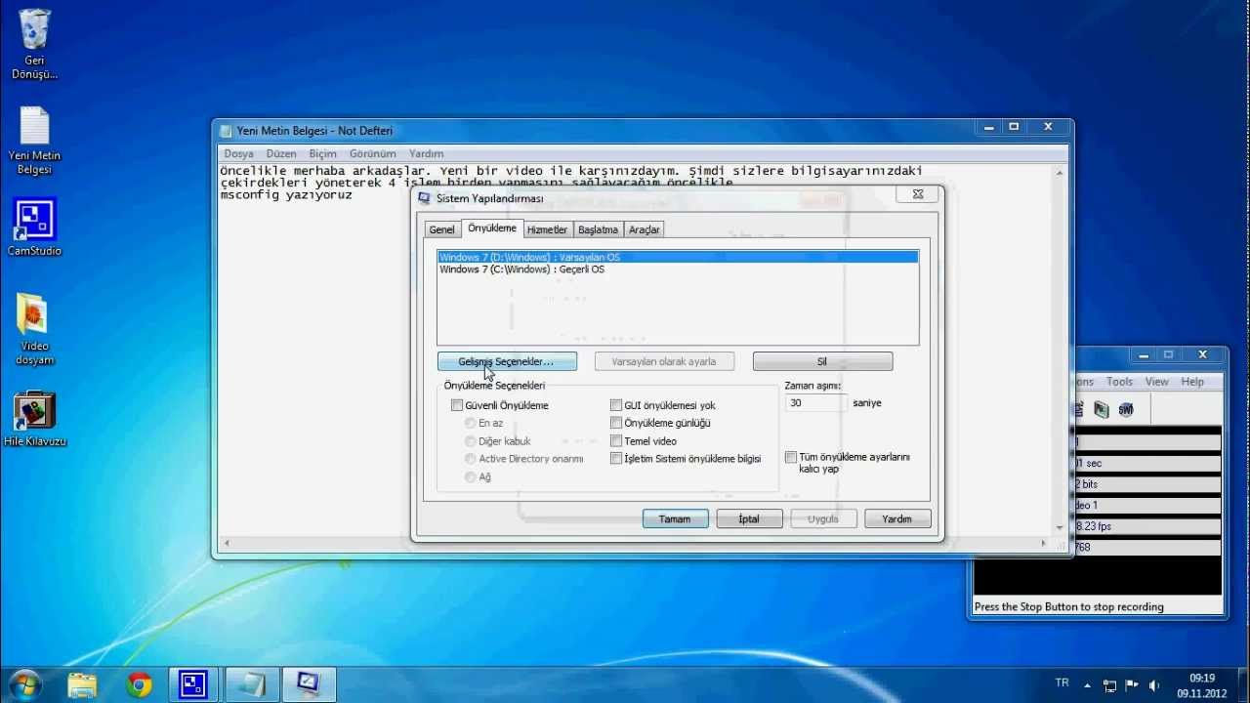1250x703 pixels.
Task: Open Windows Explorer from the taskbar
Action: (83, 684)
